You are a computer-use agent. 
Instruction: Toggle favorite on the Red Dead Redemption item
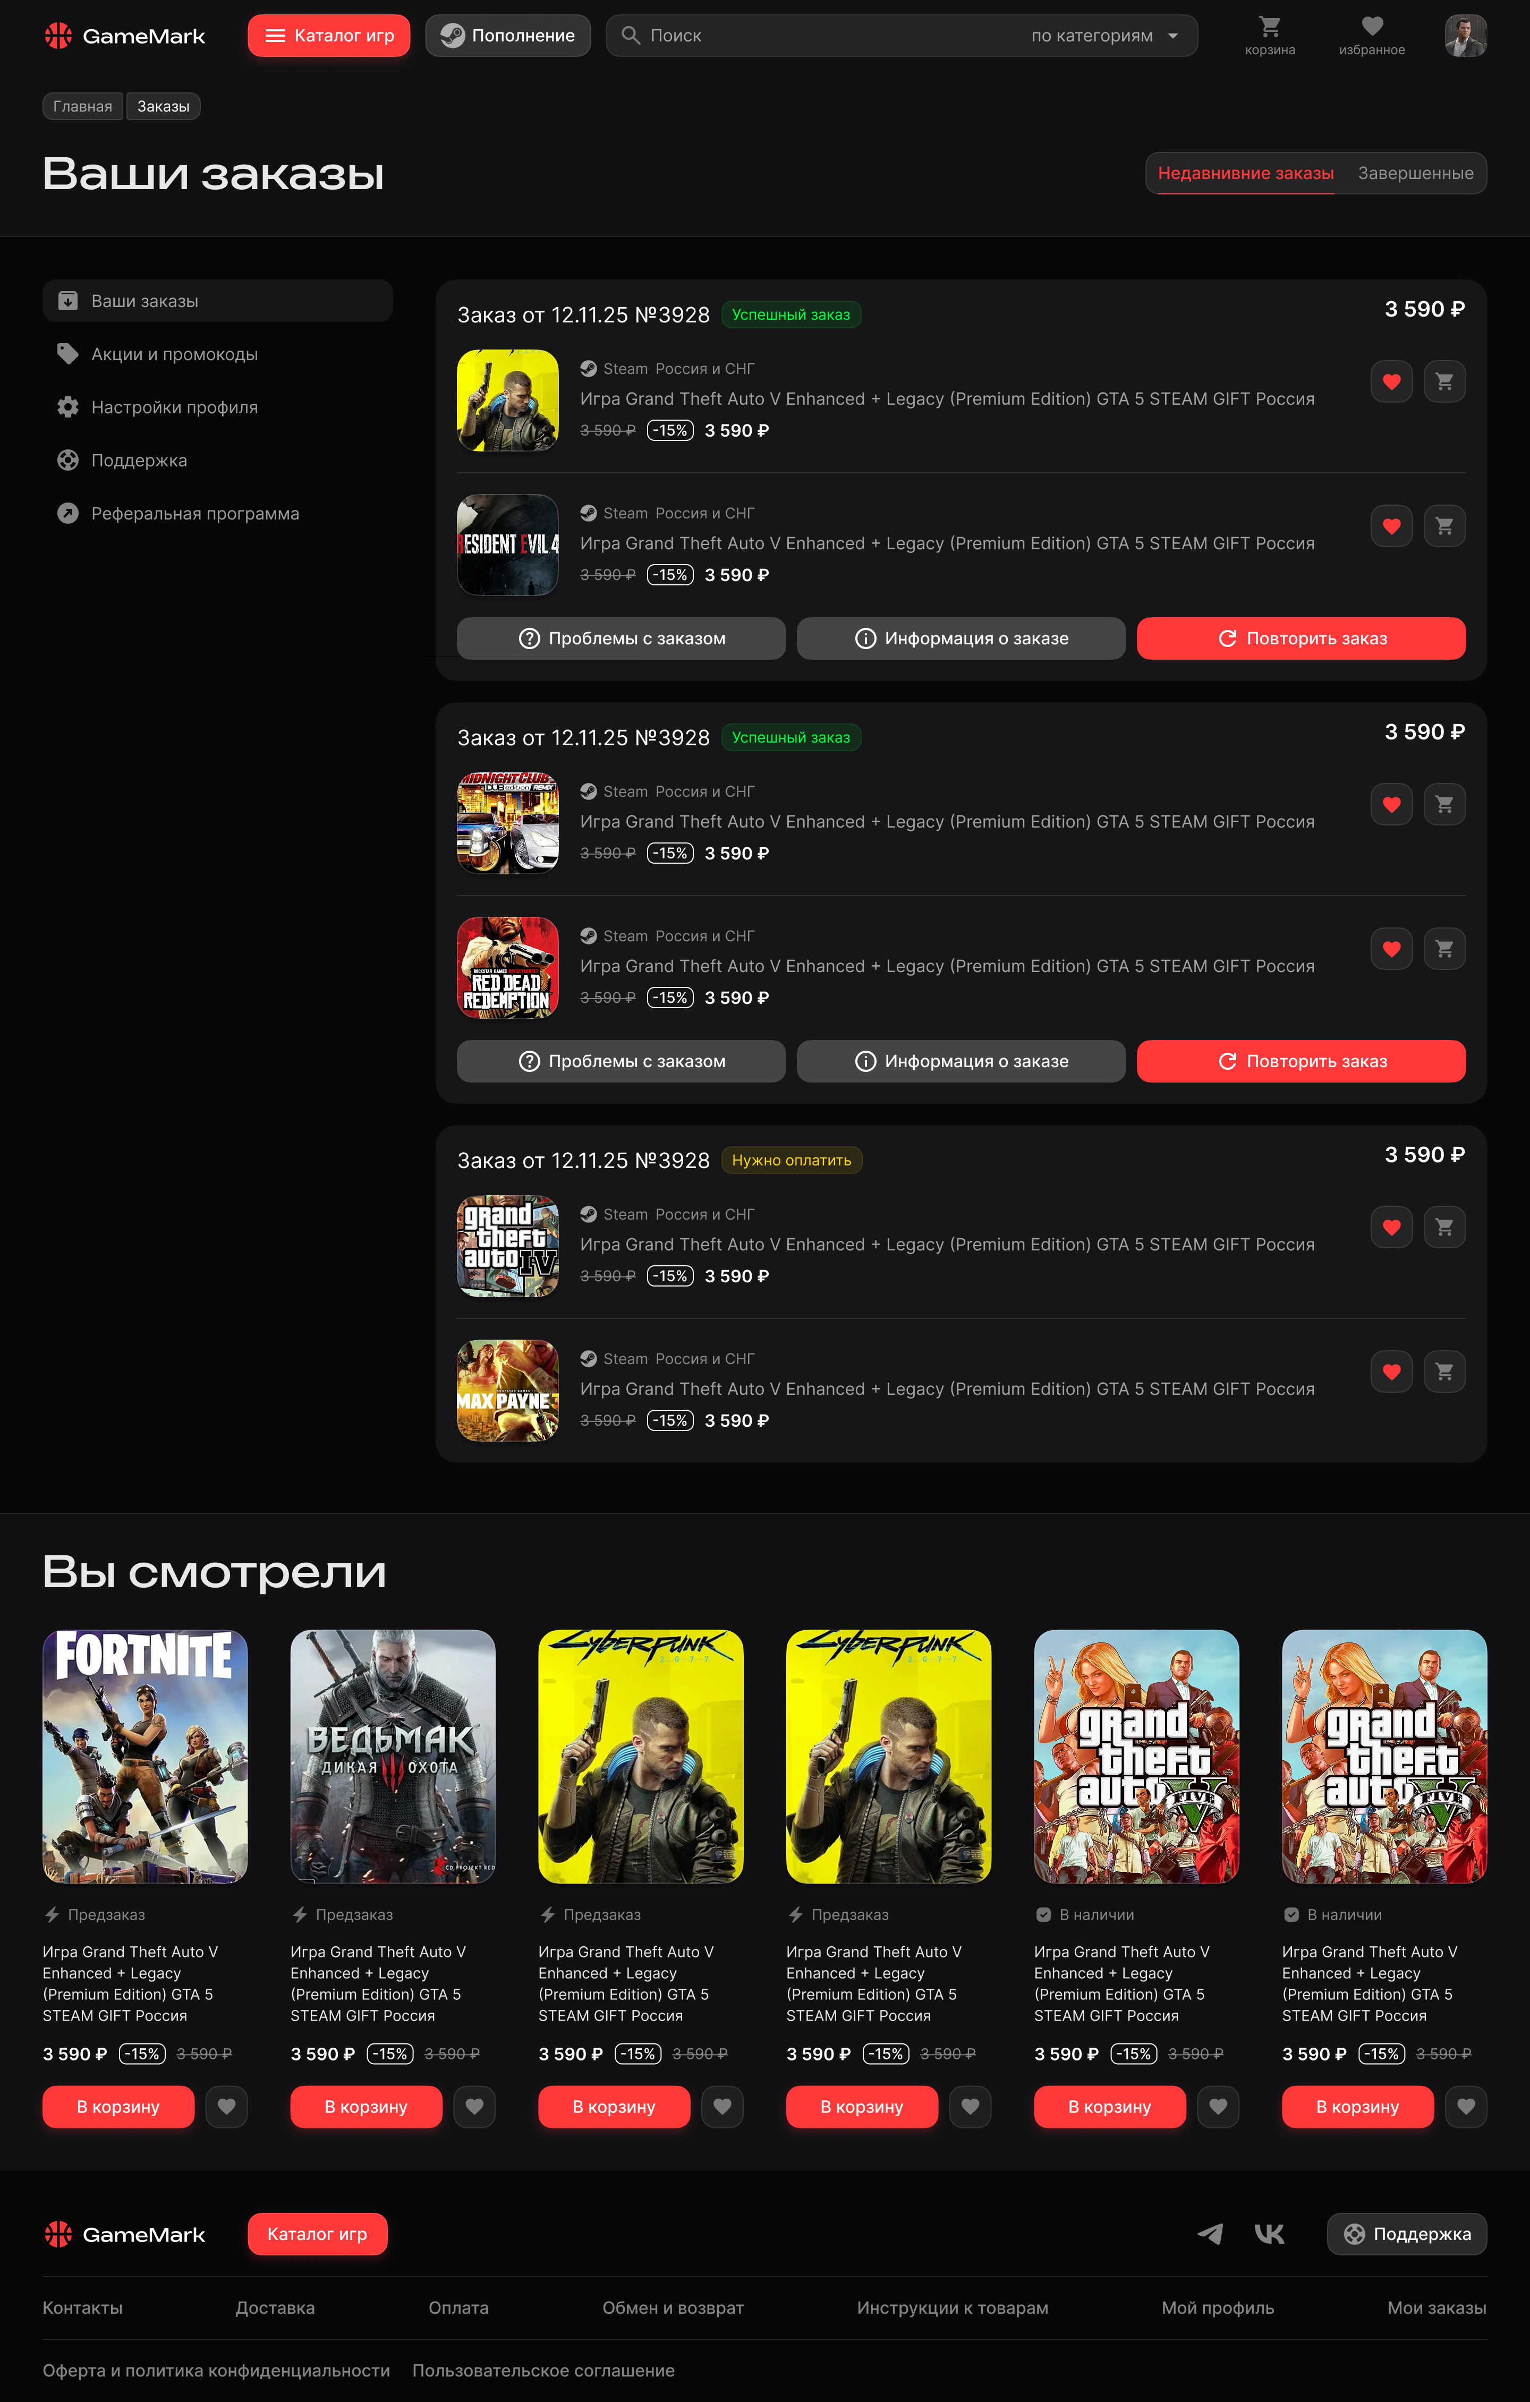click(x=1391, y=949)
